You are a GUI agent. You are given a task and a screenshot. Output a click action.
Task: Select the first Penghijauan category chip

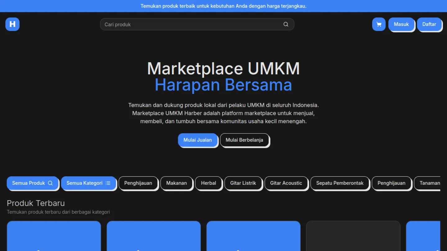[x=138, y=183]
